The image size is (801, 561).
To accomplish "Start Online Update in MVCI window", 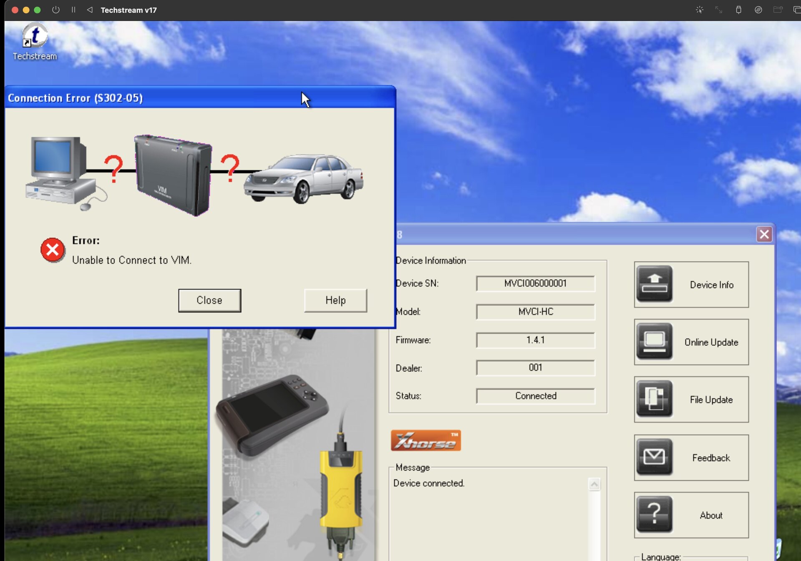I will (x=691, y=342).
